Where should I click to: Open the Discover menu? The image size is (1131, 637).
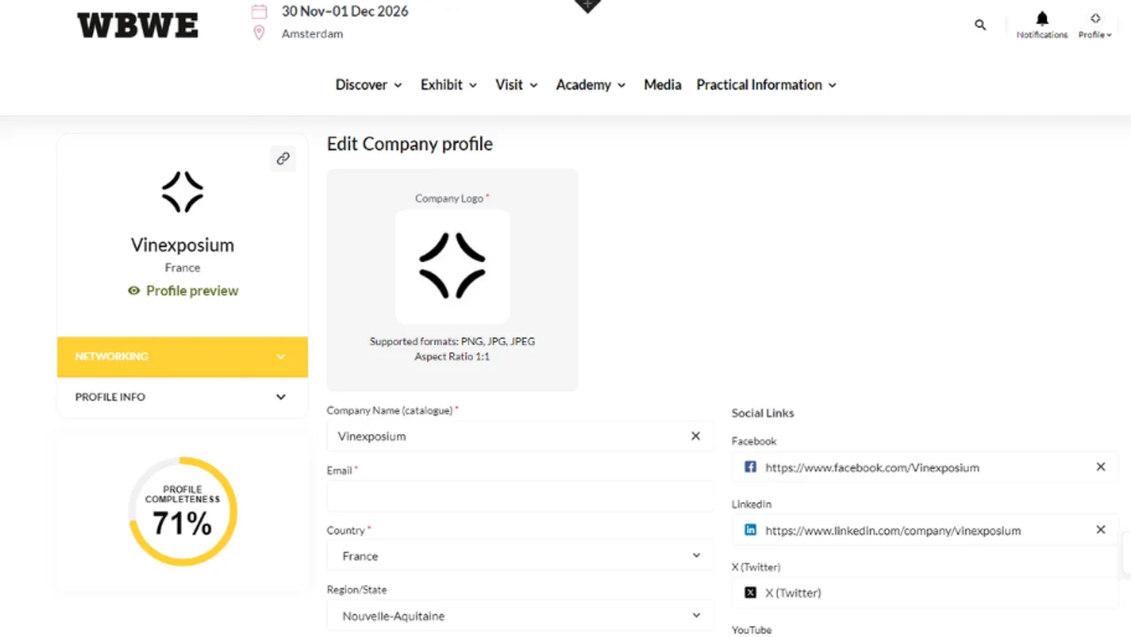[x=369, y=85]
